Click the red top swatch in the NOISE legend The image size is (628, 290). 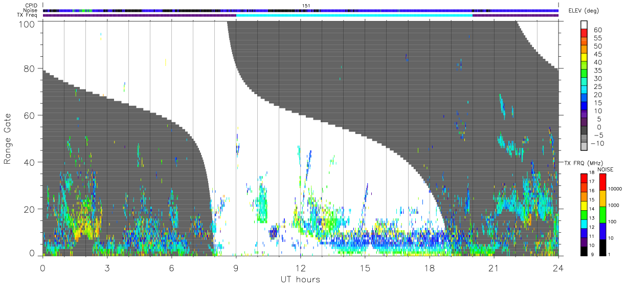click(603, 182)
